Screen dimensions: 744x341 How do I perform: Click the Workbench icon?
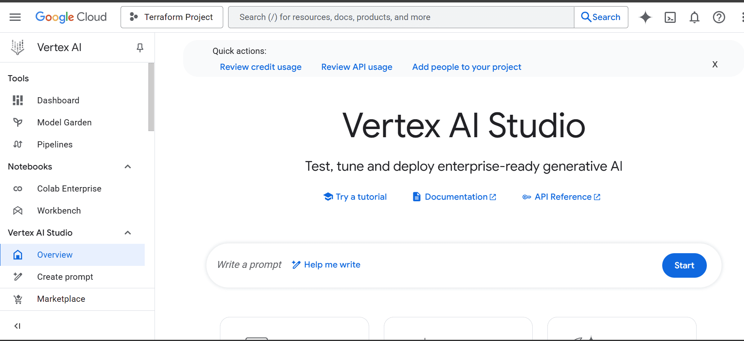coord(18,211)
